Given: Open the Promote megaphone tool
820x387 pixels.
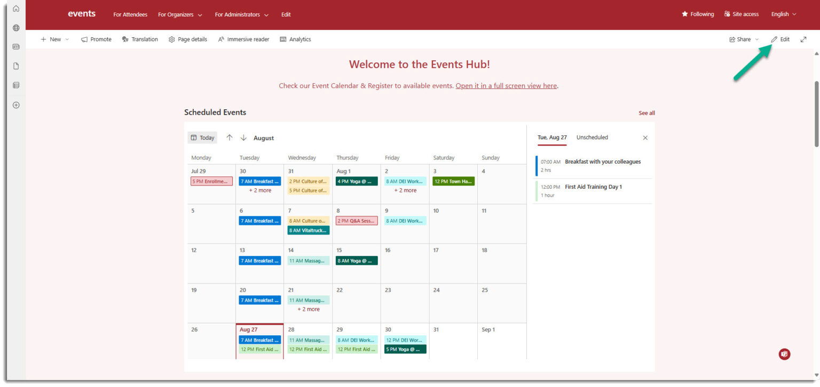Looking at the screenshot, I should [x=96, y=39].
